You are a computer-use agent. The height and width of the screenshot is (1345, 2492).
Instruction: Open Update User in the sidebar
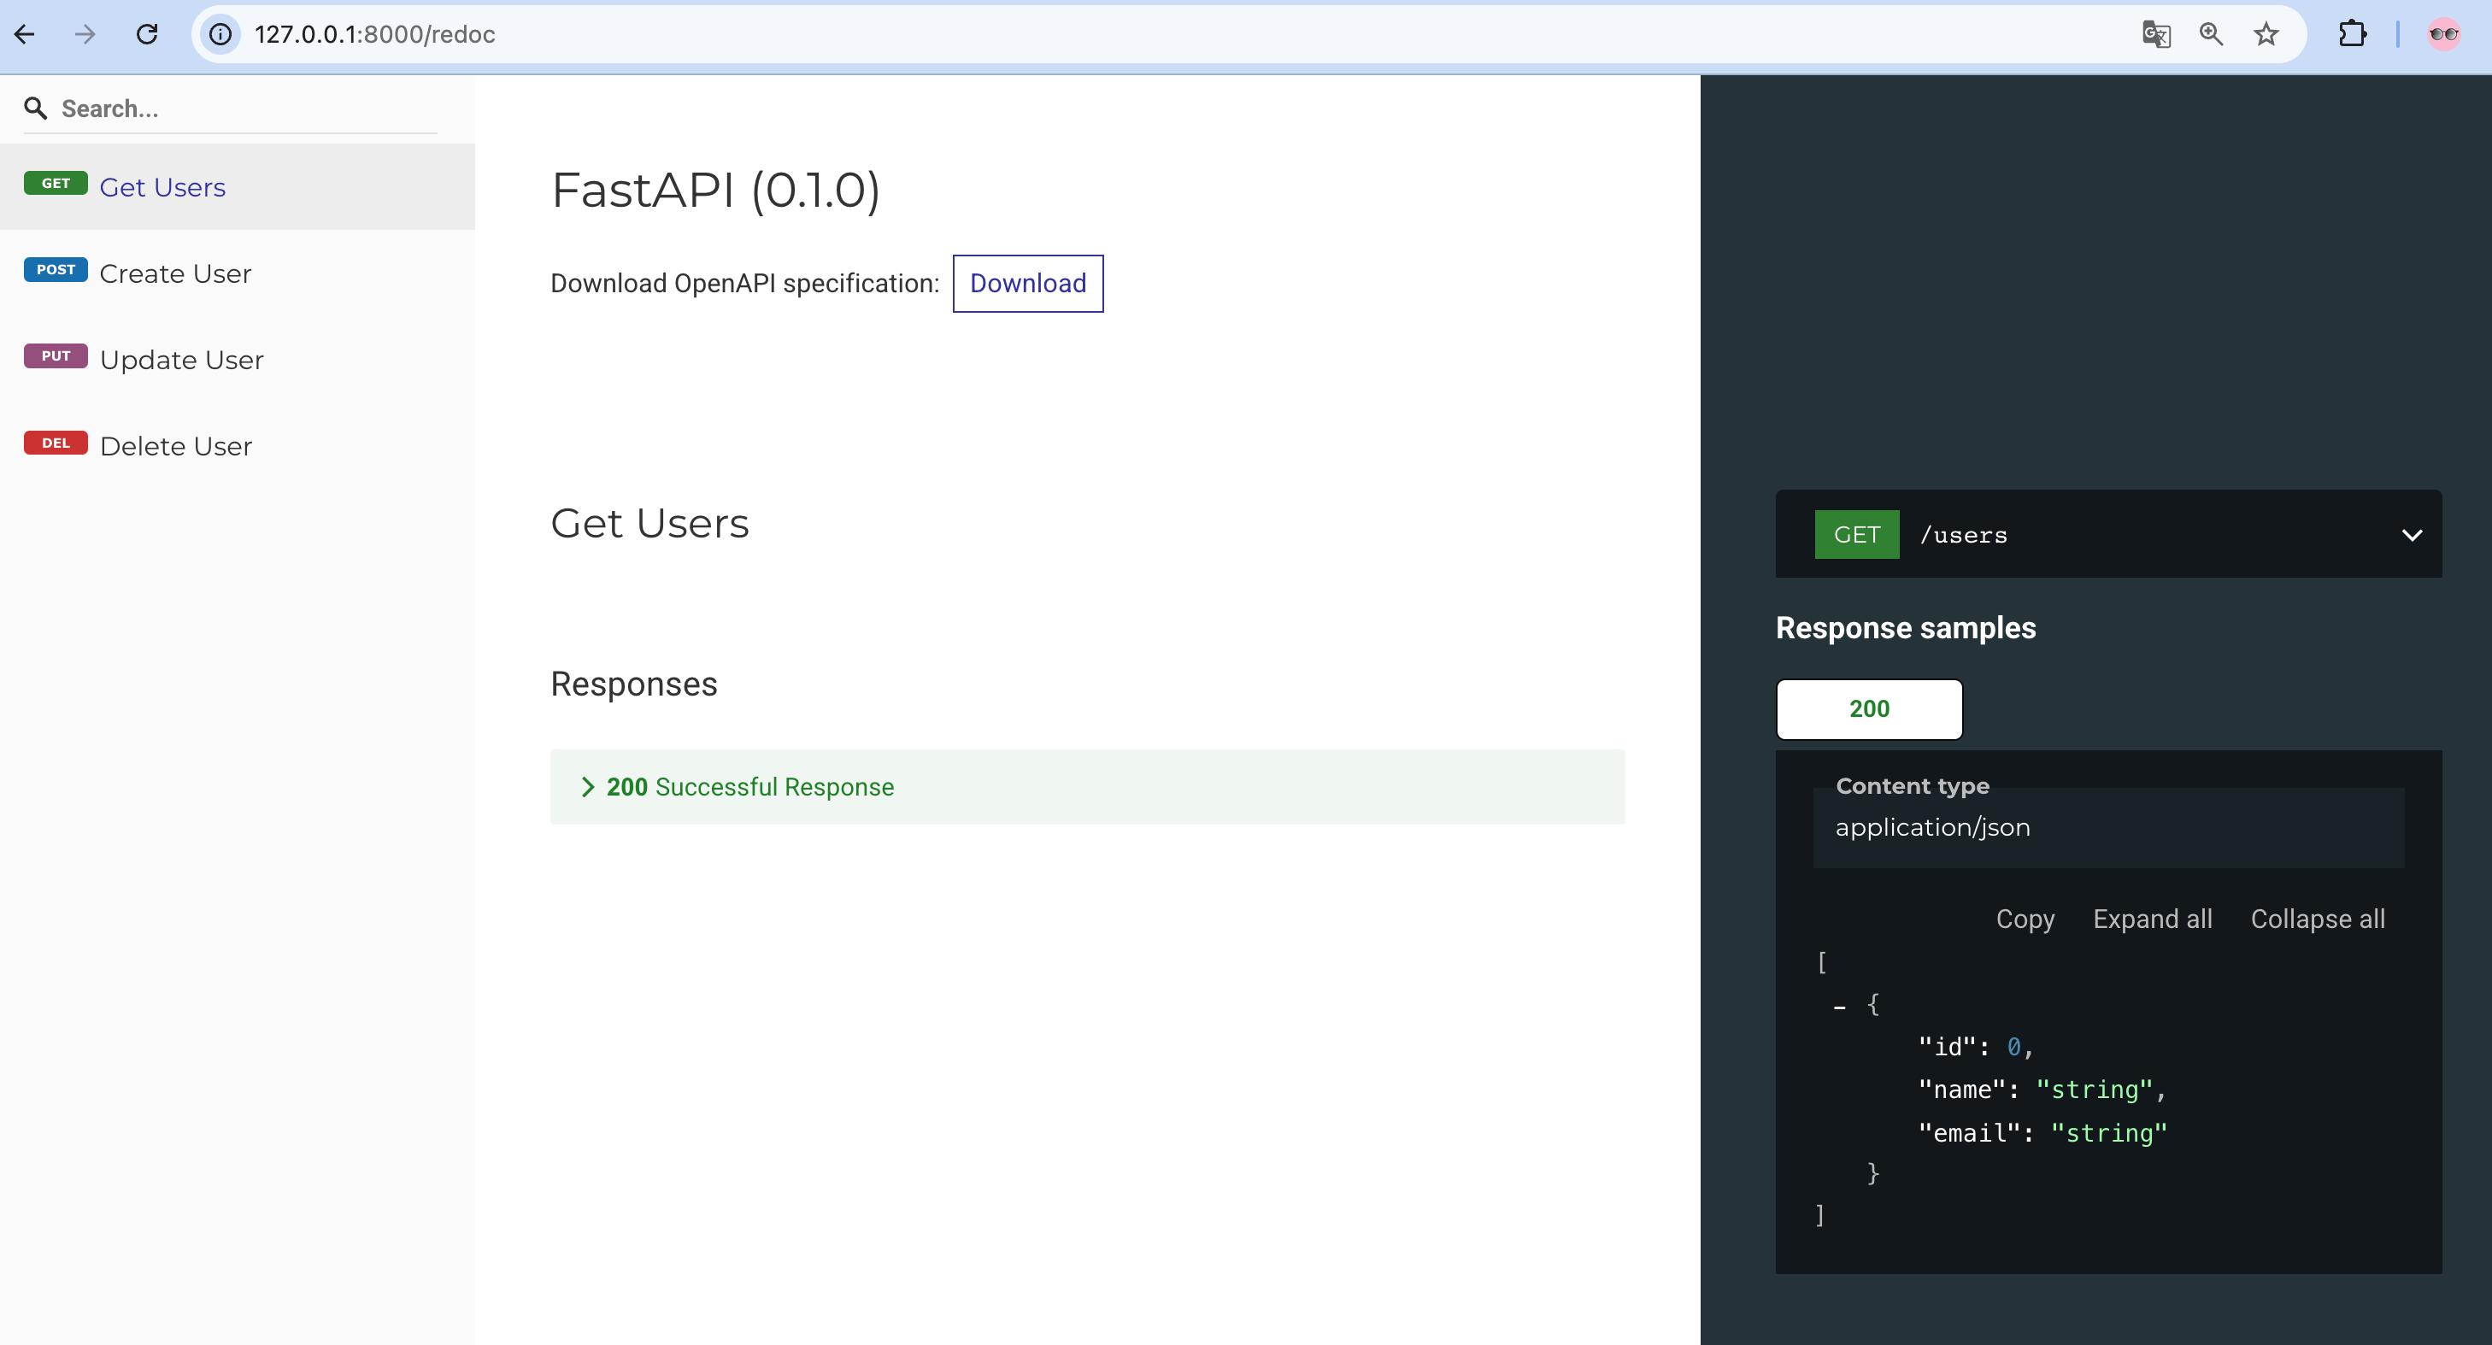181,360
